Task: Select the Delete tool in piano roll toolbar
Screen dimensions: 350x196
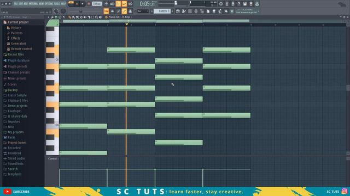Action: point(81,17)
